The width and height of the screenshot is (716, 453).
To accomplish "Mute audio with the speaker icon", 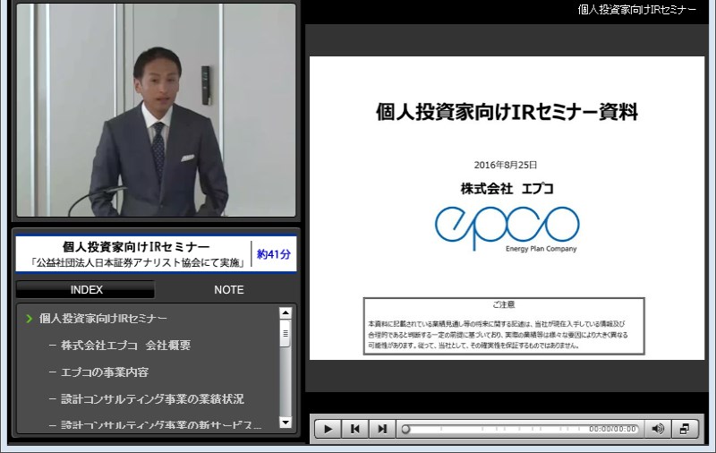I will tap(658, 429).
